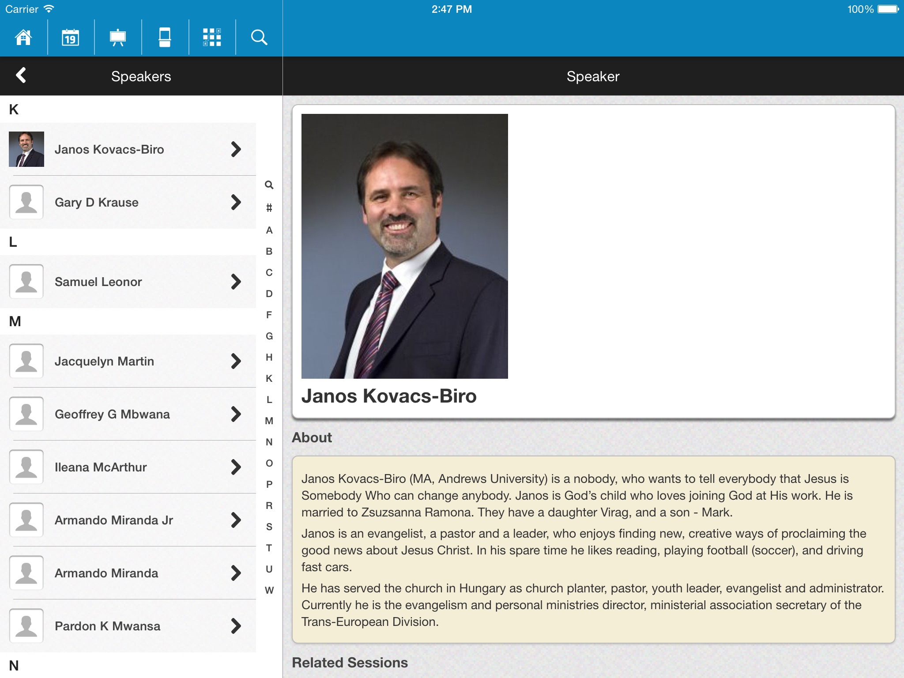Jump to letter B in index
Screen dimensions: 904x678
pyautogui.click(x=269, y=251)
